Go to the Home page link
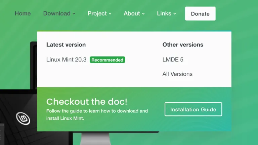 23,13
